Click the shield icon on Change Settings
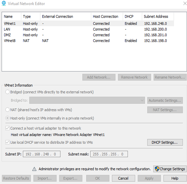Viewport: 187px width, 184px height. [x=157, y=169]
